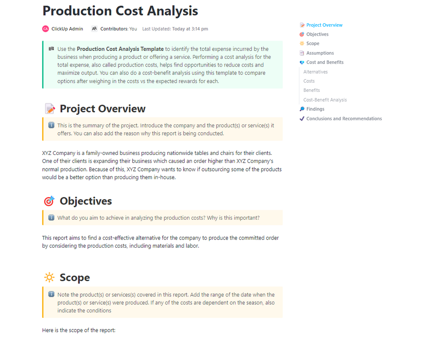Go to Objectives in the outline sidebar
The height and width of the screenshot is (342, 423).
(317, 34)
